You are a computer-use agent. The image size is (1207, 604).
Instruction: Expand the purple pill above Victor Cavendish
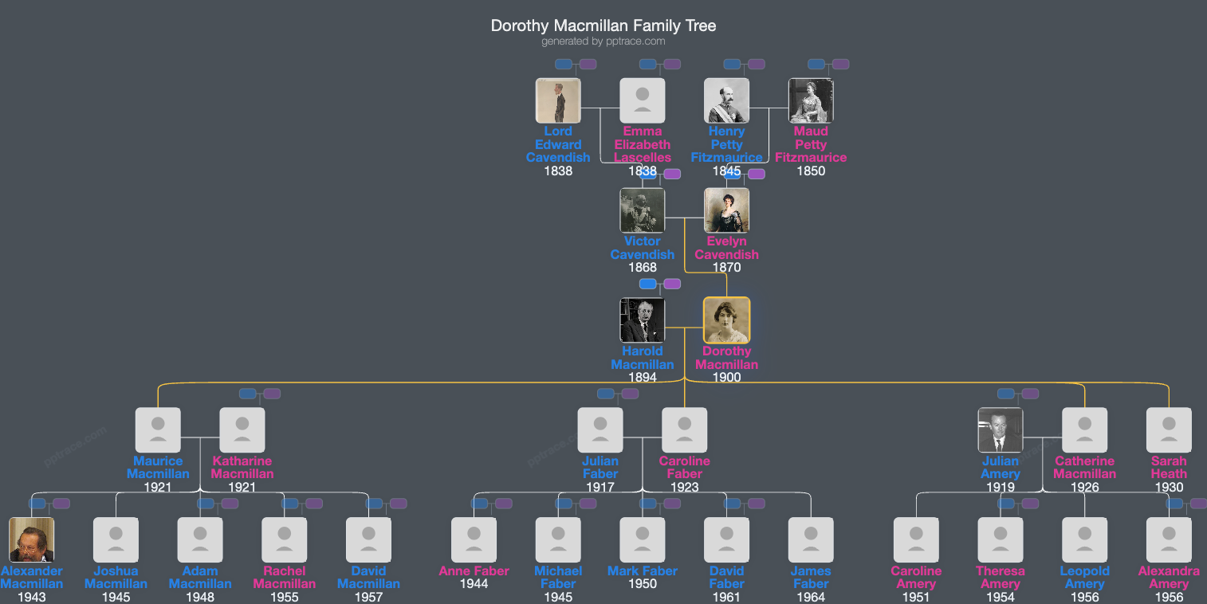click(672, 173)
